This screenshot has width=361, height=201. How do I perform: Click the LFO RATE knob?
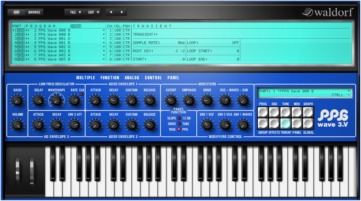coord(74,101)
